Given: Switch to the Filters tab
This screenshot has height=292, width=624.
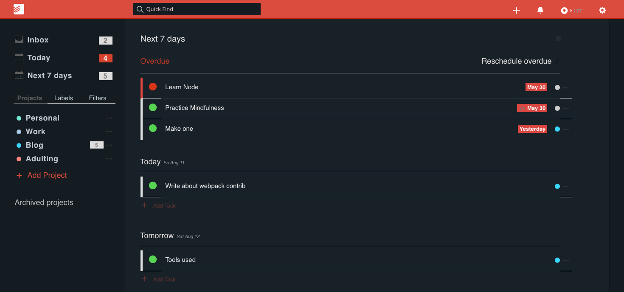Looking at the screenshot, I should (x=97, y=98).
